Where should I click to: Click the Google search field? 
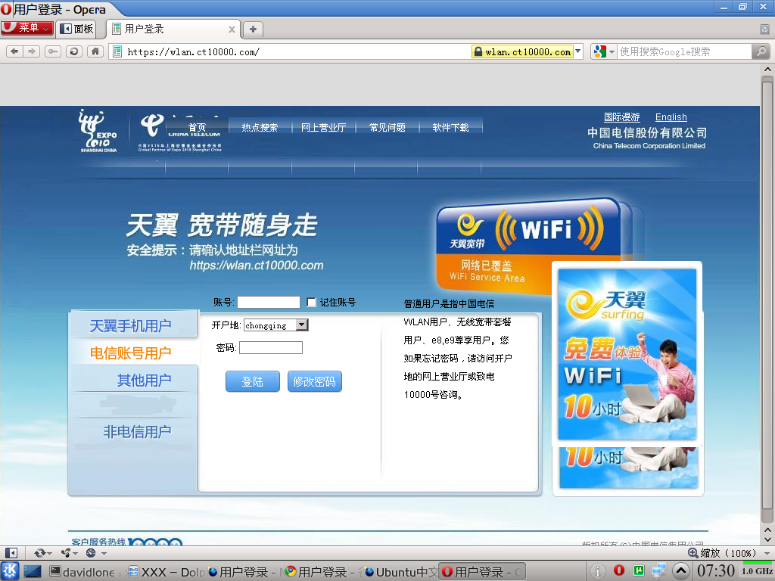tap(684, 51)
